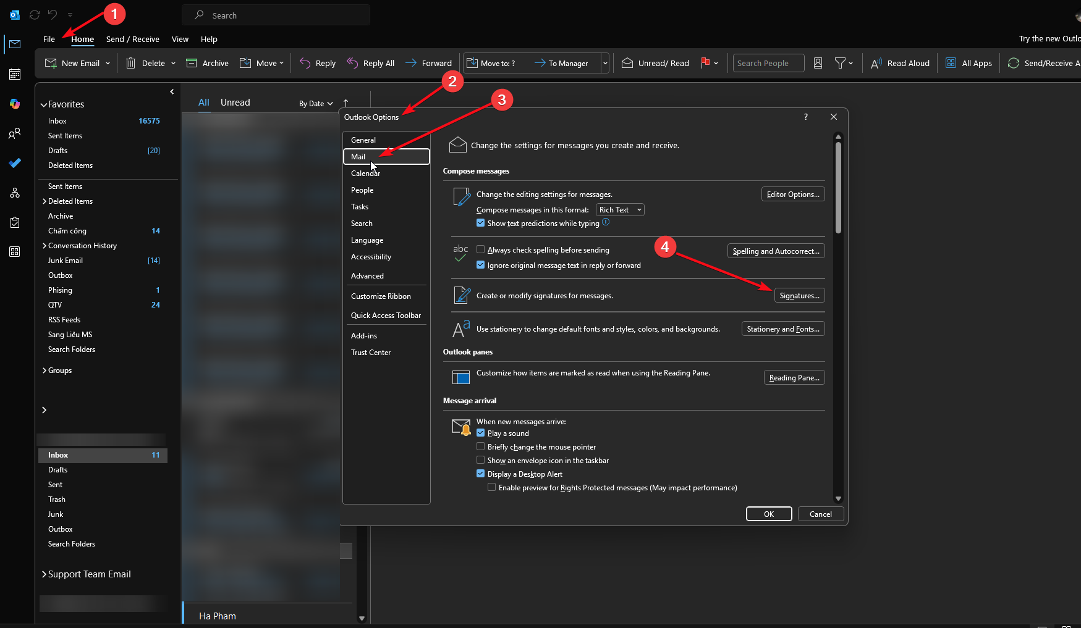Click the Send/Receive All Folders sync icon in title bar
1081x628 pixels.
click(x=35, y=15)
